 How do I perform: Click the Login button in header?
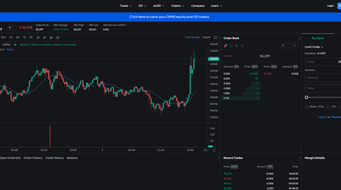pyautogui.click(x=330, y=6)
